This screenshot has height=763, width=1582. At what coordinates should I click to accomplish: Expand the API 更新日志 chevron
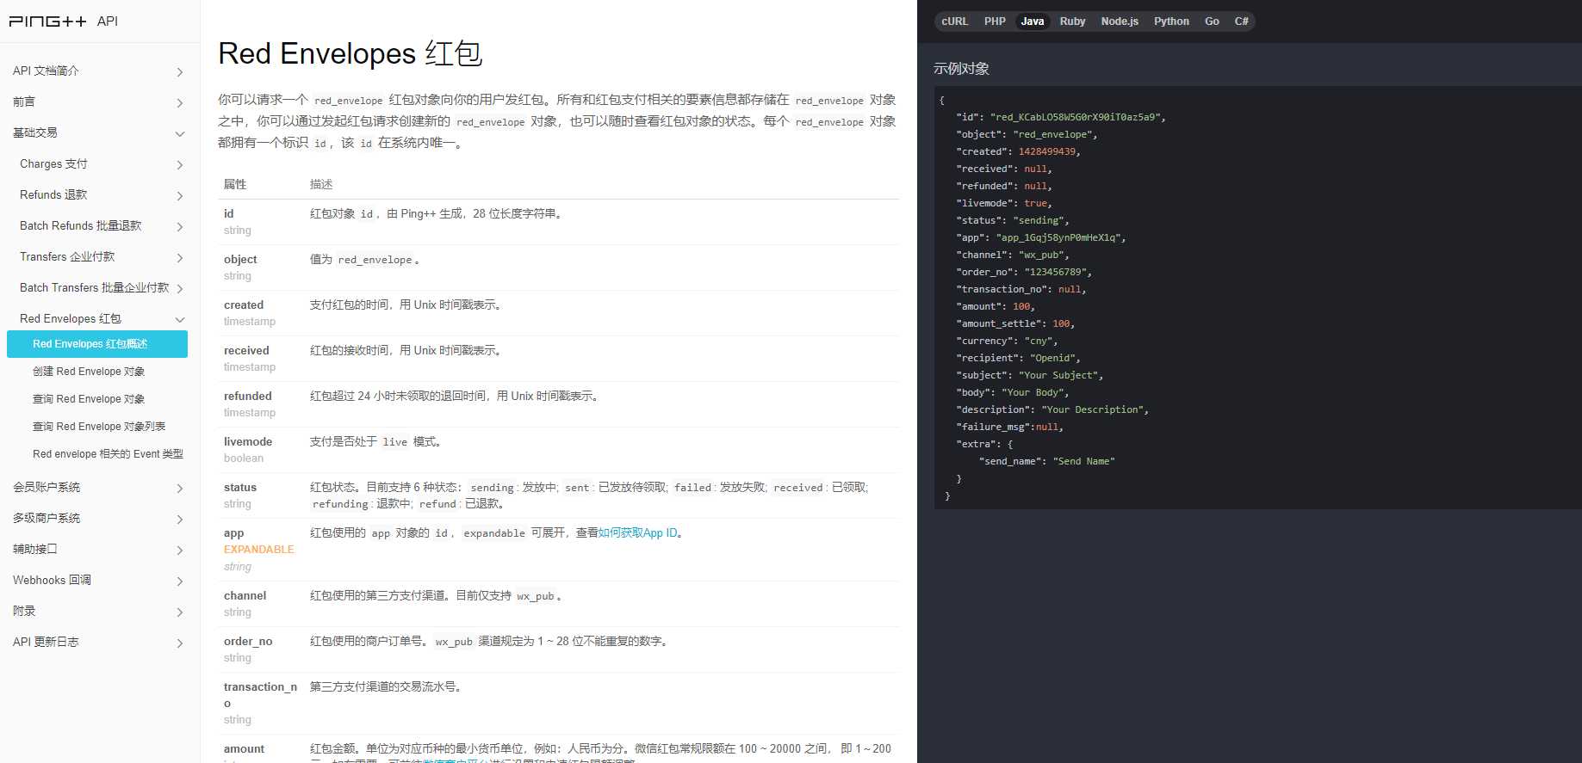click(x=180, y=643)
